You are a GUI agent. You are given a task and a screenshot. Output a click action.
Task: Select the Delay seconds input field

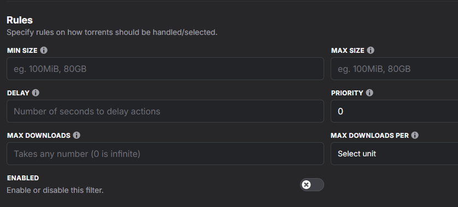[165, 111]
